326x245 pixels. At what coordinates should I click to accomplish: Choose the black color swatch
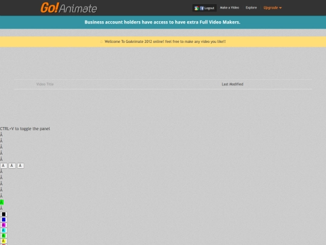tap(4, 214)
